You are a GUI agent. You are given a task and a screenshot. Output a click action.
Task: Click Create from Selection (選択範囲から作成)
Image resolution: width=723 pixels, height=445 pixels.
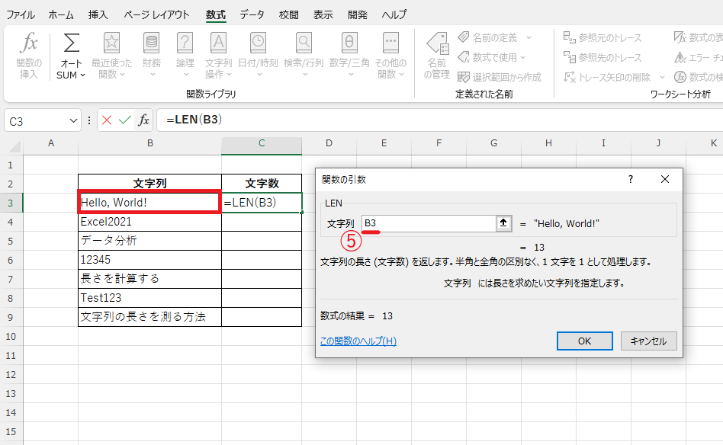(x=500, y=77)
